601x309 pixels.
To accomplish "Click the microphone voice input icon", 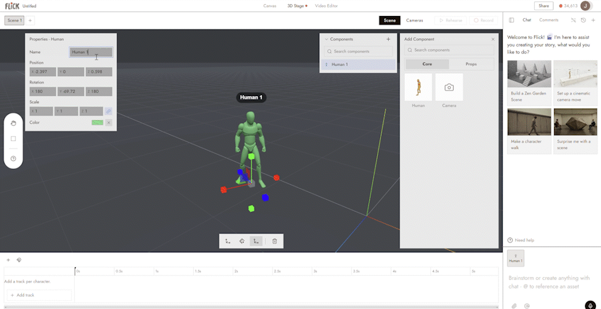I will [591, 305].
